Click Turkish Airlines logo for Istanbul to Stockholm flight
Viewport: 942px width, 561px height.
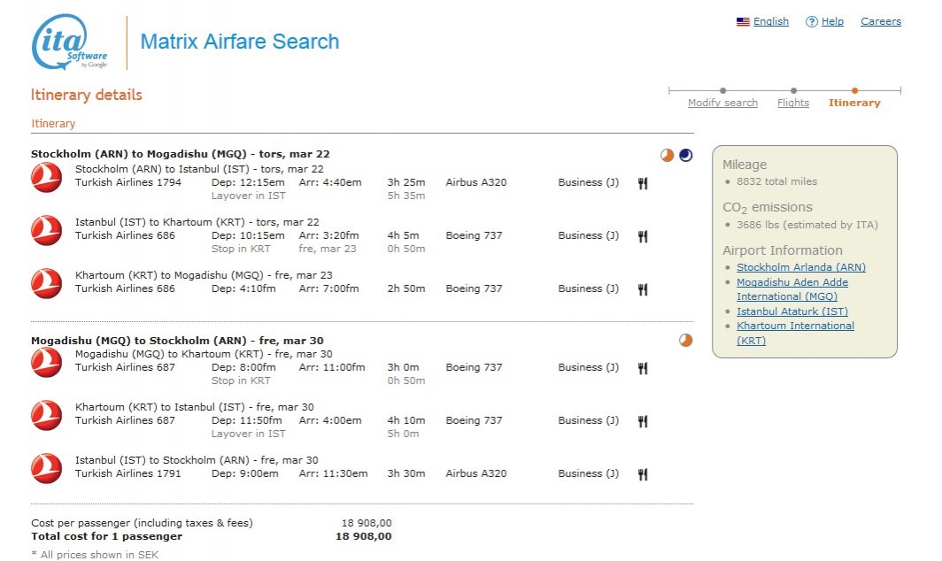[x=46, y=468]
